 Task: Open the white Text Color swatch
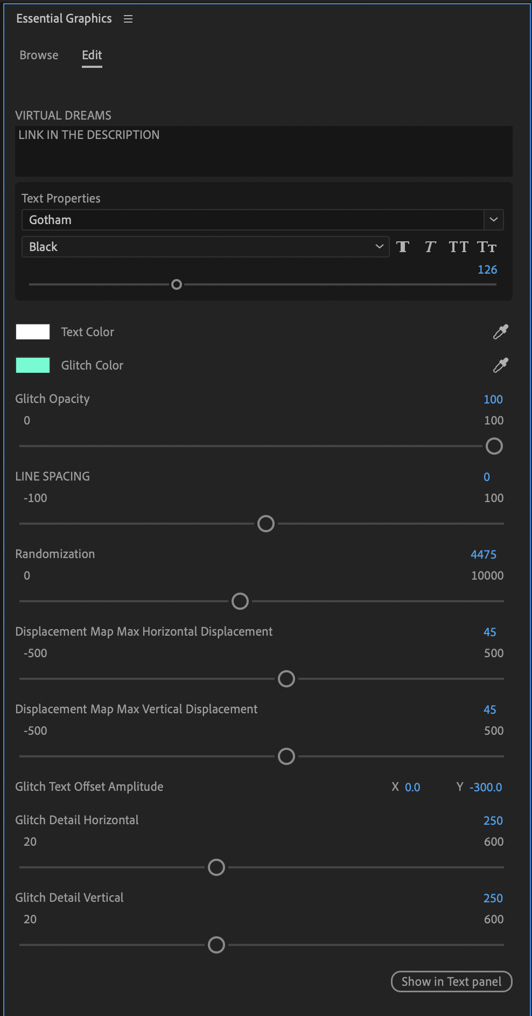tap(33, 332)
